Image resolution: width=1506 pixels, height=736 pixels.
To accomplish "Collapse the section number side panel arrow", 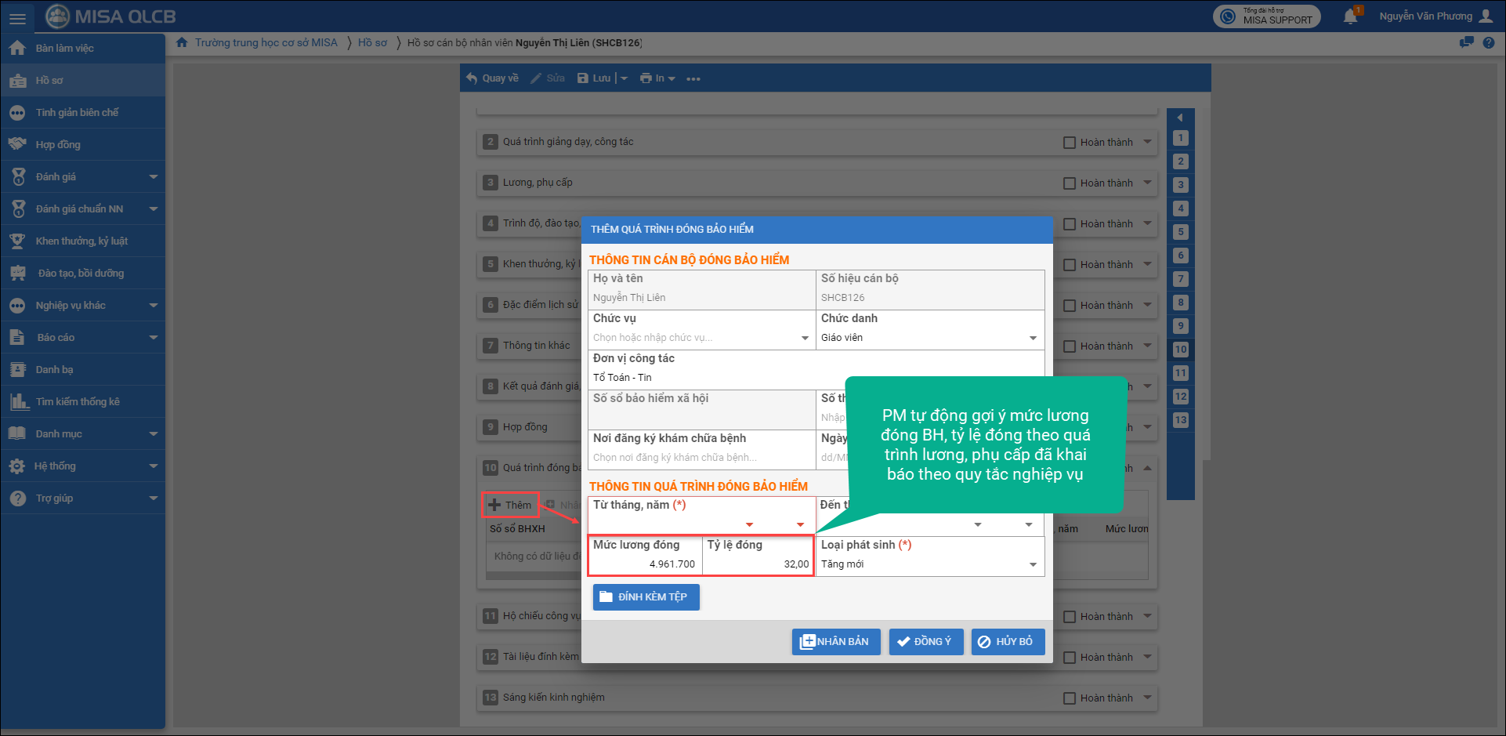I will [x=1180, y=118].
